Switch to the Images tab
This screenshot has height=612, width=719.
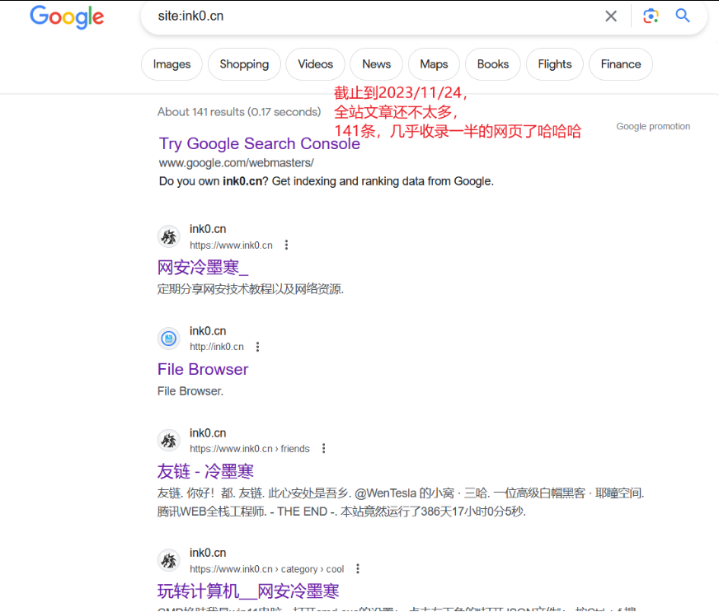(x=172, y=63)
